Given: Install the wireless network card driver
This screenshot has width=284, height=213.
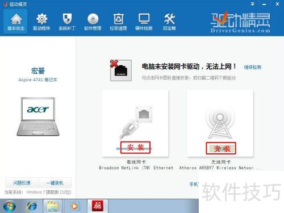Looking at the screenshot, I should tap(221, 148).
